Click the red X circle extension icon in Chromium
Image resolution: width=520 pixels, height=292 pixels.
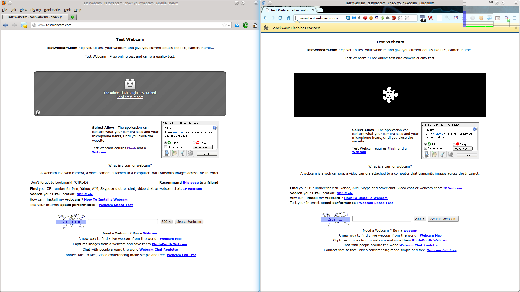(x=365, y=18)
